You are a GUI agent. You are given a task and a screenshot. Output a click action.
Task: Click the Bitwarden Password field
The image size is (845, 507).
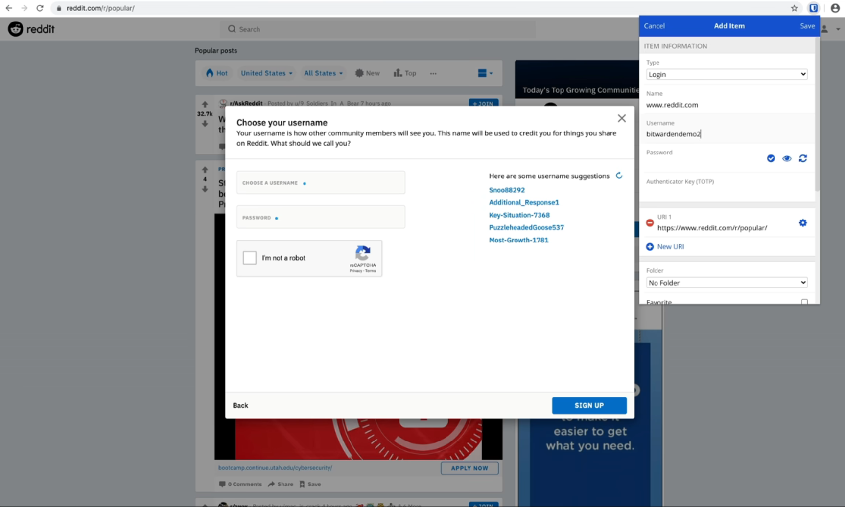tap(704, 158)
